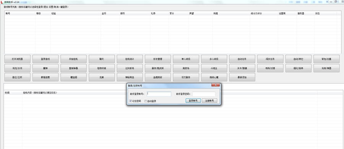This screenshot has height=149, width=344.
Task: Open the 藏宝阁 button
Action: (73, 77)
